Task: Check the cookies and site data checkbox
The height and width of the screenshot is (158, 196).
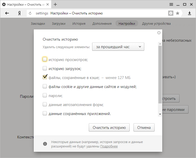Action: point(45,87)
